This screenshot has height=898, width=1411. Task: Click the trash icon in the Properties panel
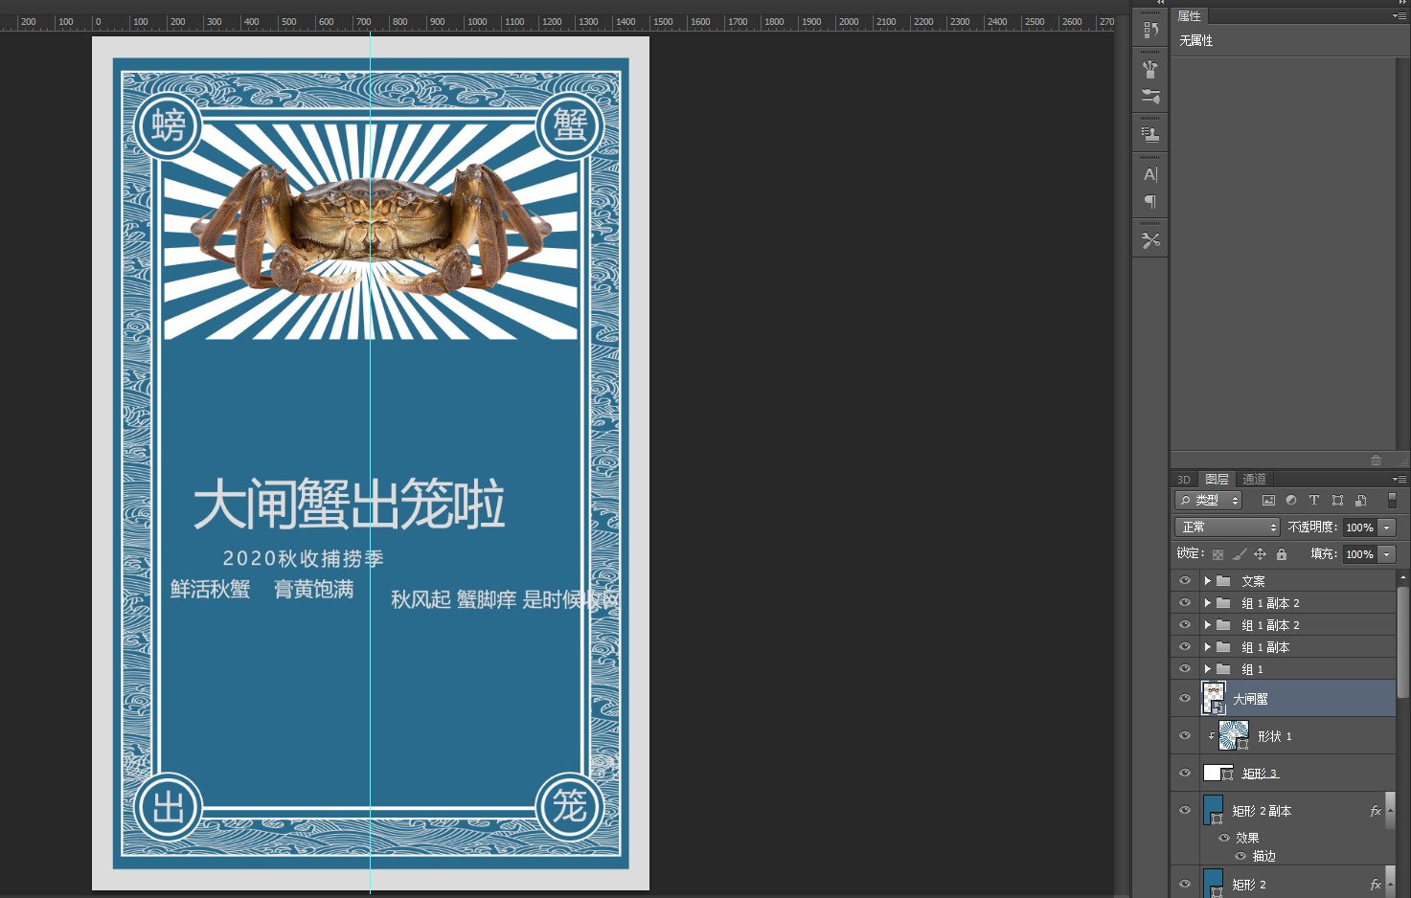pyautogui.click(x=1376, y=460)
